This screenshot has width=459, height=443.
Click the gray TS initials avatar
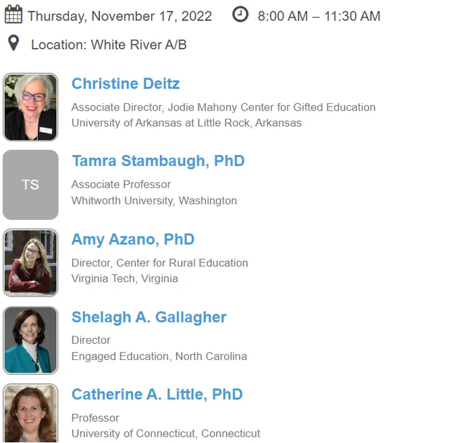coord(30,185)
